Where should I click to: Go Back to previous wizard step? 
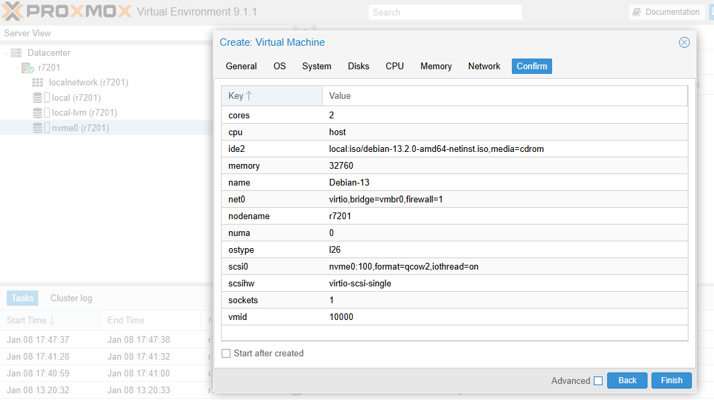(627, 381)
